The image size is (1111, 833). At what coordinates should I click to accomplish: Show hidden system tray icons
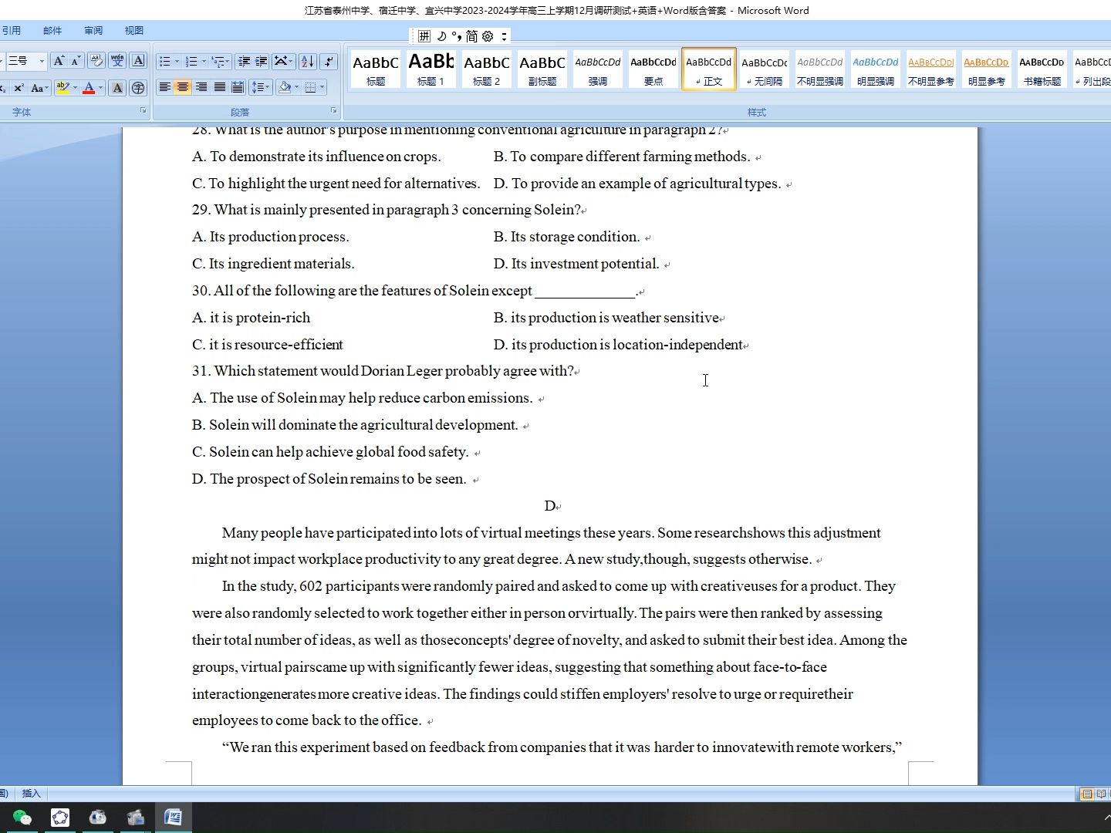click(1106, 817)
